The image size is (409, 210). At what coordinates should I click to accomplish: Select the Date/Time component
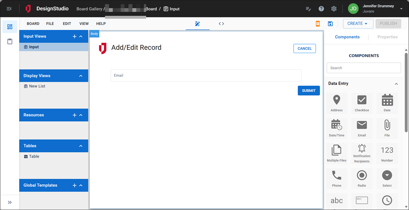337,128
